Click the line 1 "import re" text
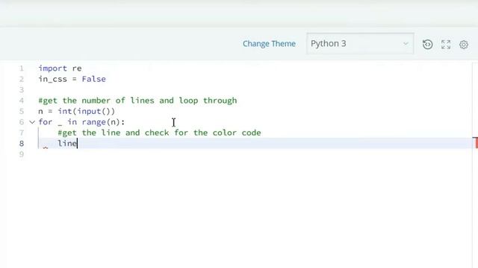Screen dimensions: 478x268 pos(60,68)
